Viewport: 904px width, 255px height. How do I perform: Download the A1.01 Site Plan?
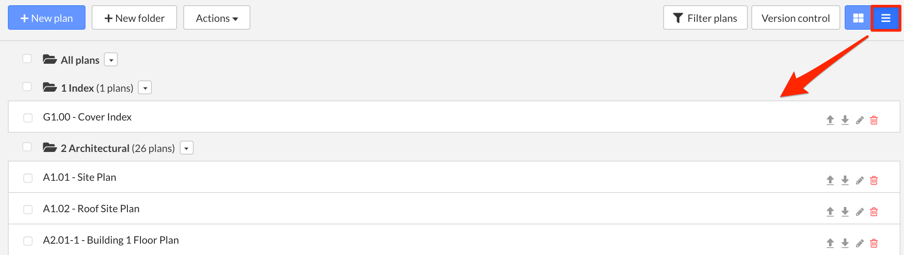(x=845, y=180)
